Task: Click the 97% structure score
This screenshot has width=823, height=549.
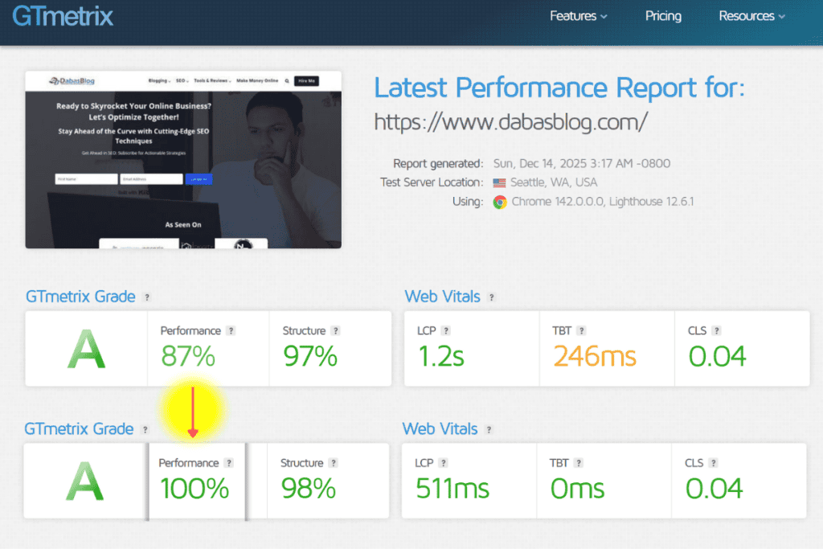Action: click(x=310, y=356)
